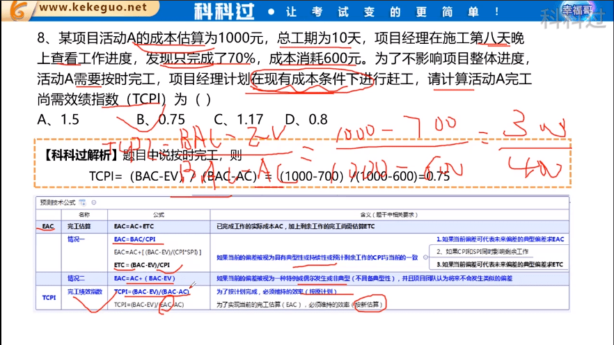Screen dimensions: 614x345
Task: Select answer option B、0.75
Action: tap(161, 120)
